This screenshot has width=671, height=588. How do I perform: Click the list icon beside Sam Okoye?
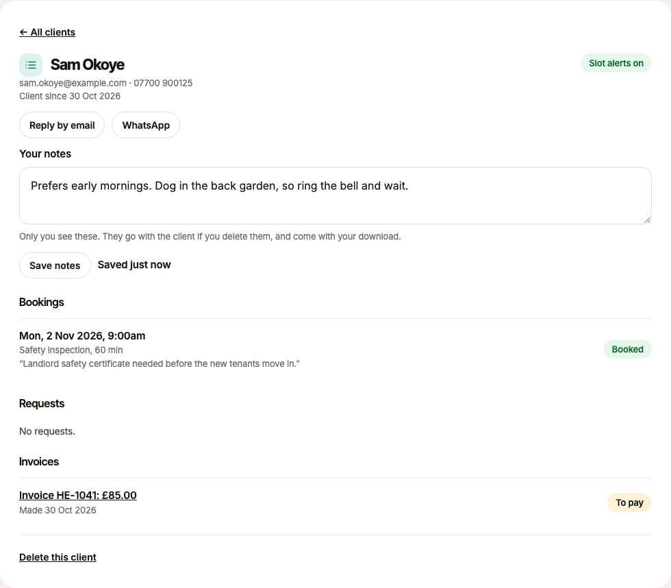pyautogui.click(x=31, y=65)
